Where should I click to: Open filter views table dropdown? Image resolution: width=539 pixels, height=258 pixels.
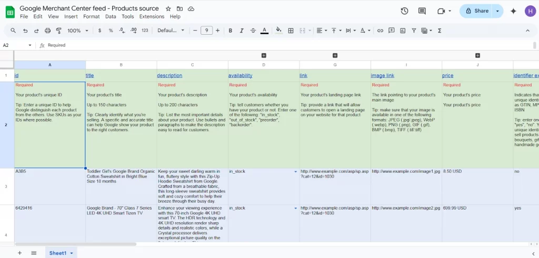426,31
